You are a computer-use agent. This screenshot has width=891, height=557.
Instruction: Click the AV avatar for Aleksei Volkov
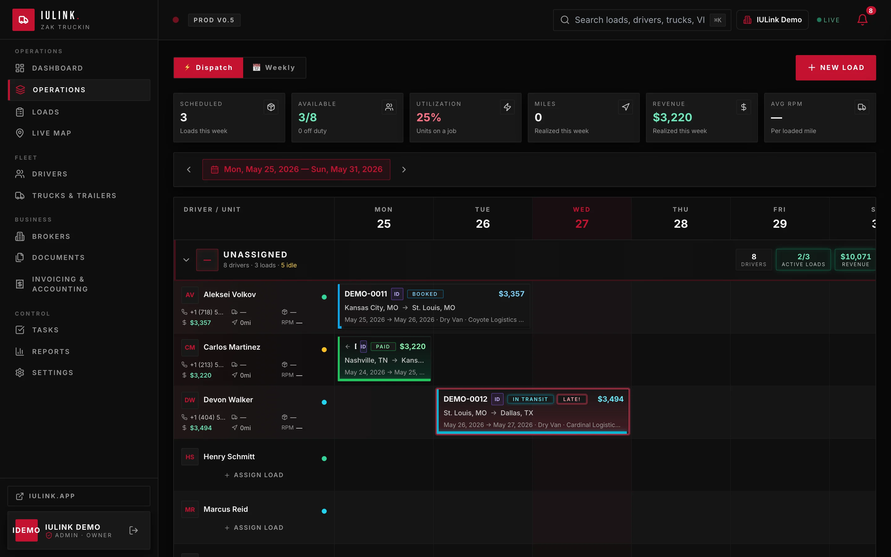[x=190, y=295]
